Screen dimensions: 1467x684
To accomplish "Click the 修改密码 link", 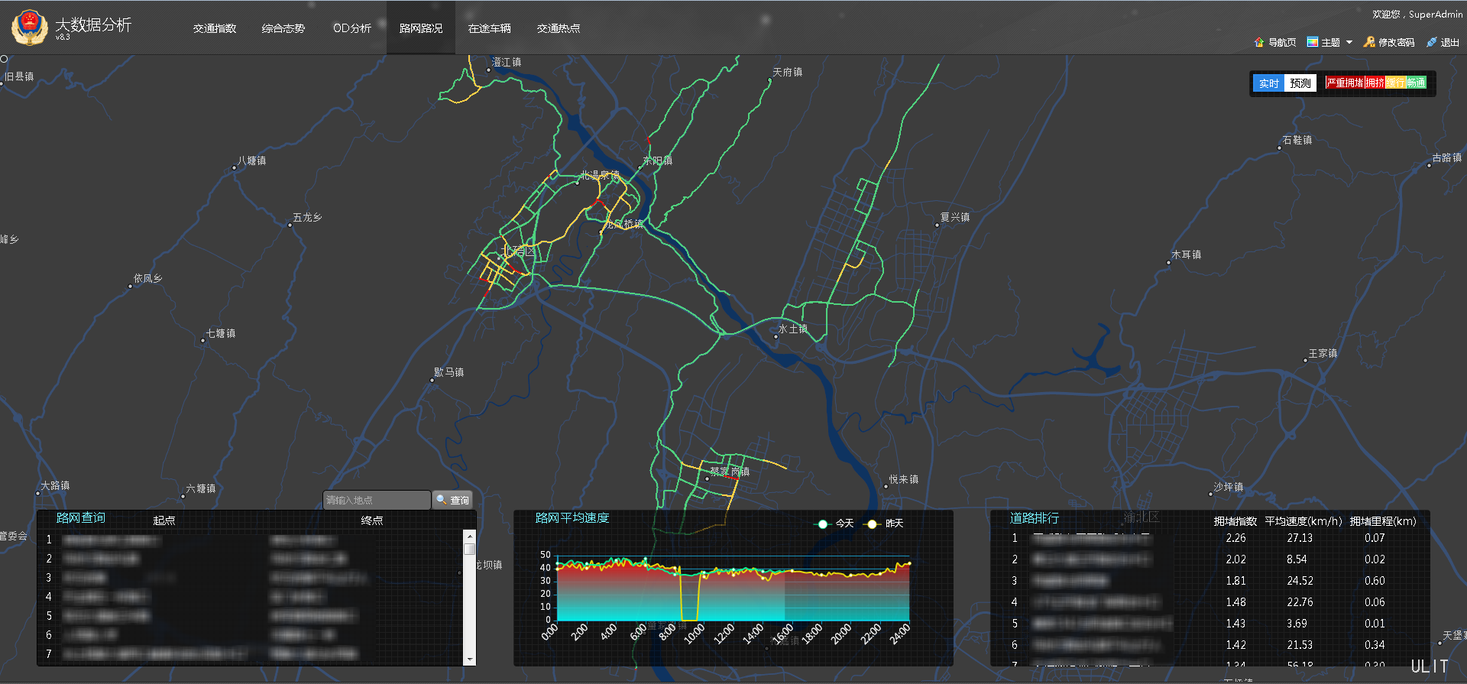I will (x=1396, y=43).
